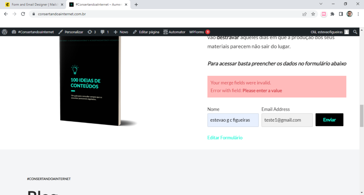Click the browser back arrow
The height and width of the screenshot is (195, 364).
[x=6, y=14]
